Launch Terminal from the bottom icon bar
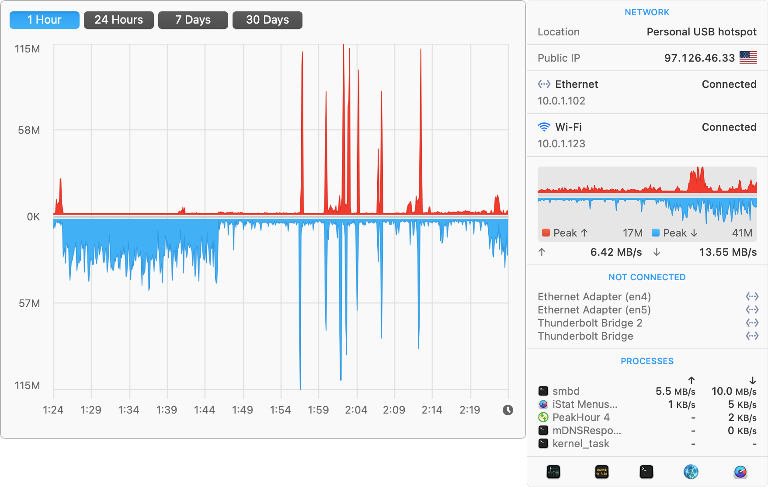 click(x=646, y=472)
